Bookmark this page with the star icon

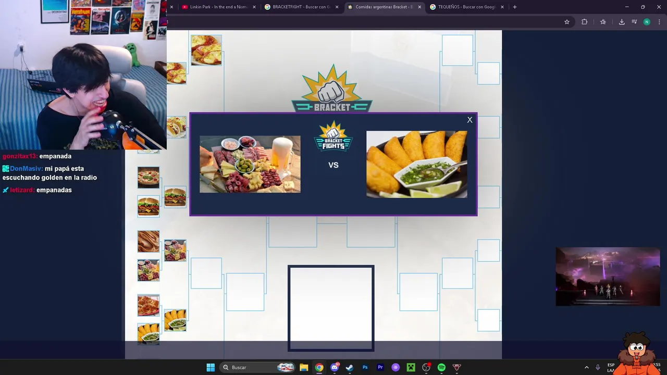[x=567, y=22]
